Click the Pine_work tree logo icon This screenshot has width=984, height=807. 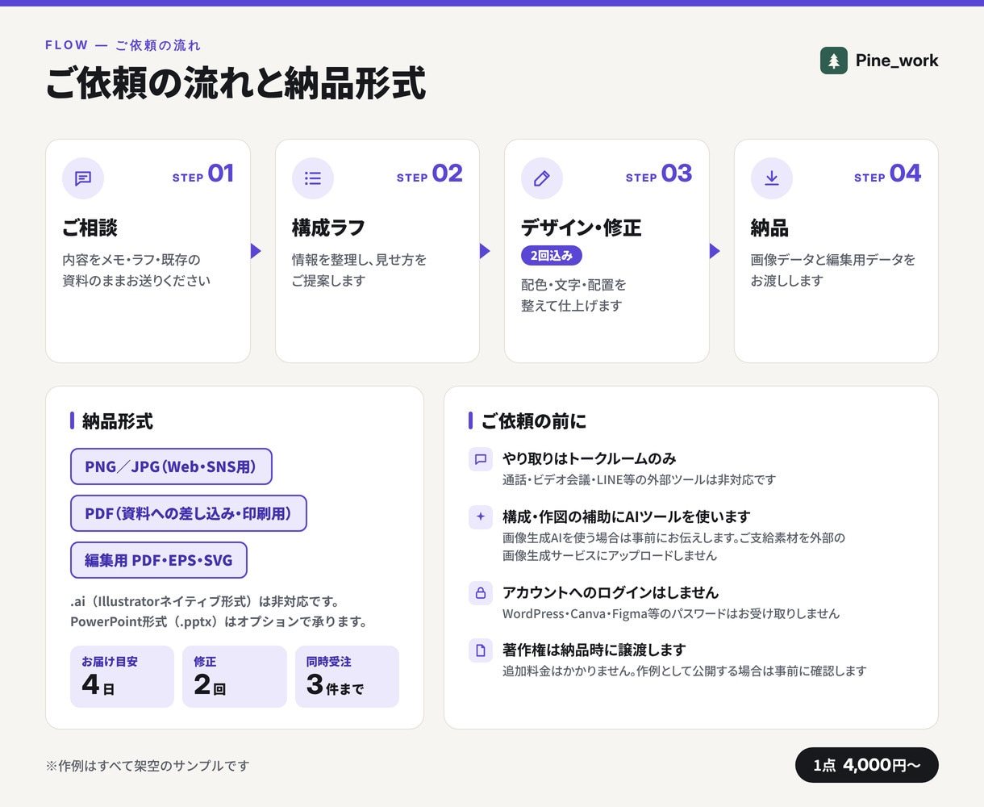point(834,61)
